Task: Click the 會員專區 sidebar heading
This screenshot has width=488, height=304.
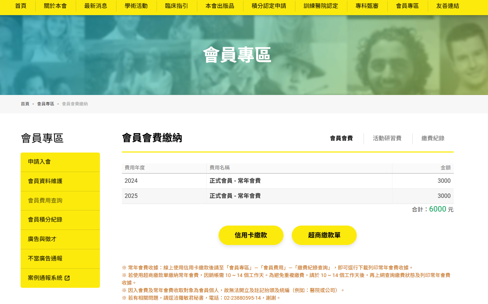Action: coord(42,138)
